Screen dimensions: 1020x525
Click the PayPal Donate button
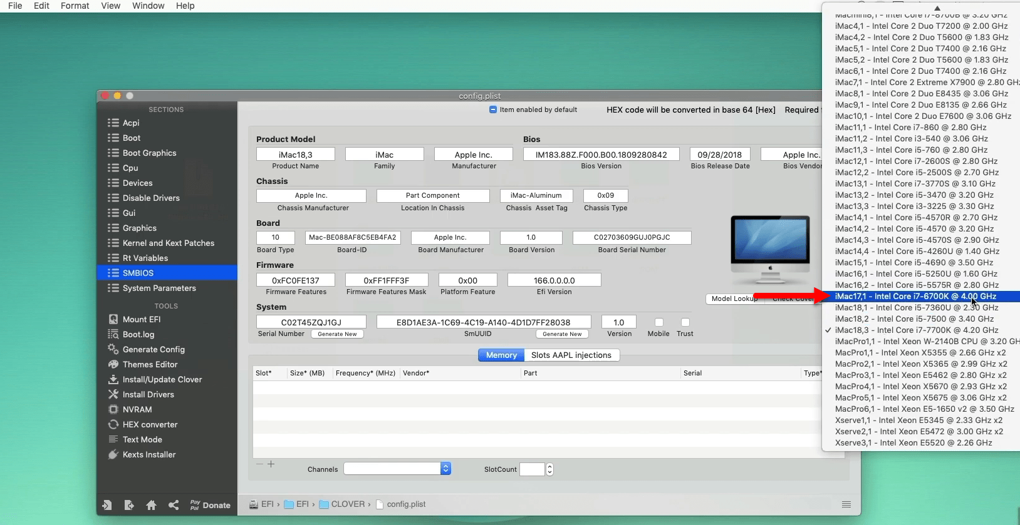(x=210, y=505)
